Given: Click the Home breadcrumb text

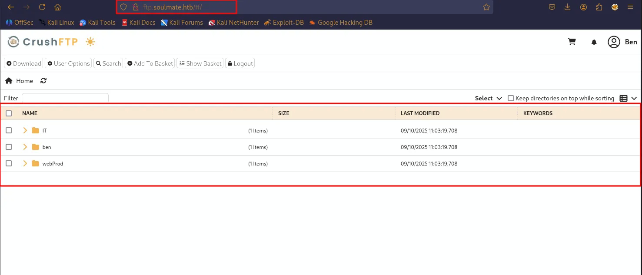Looking at the screenshot, I should (25, 81).
